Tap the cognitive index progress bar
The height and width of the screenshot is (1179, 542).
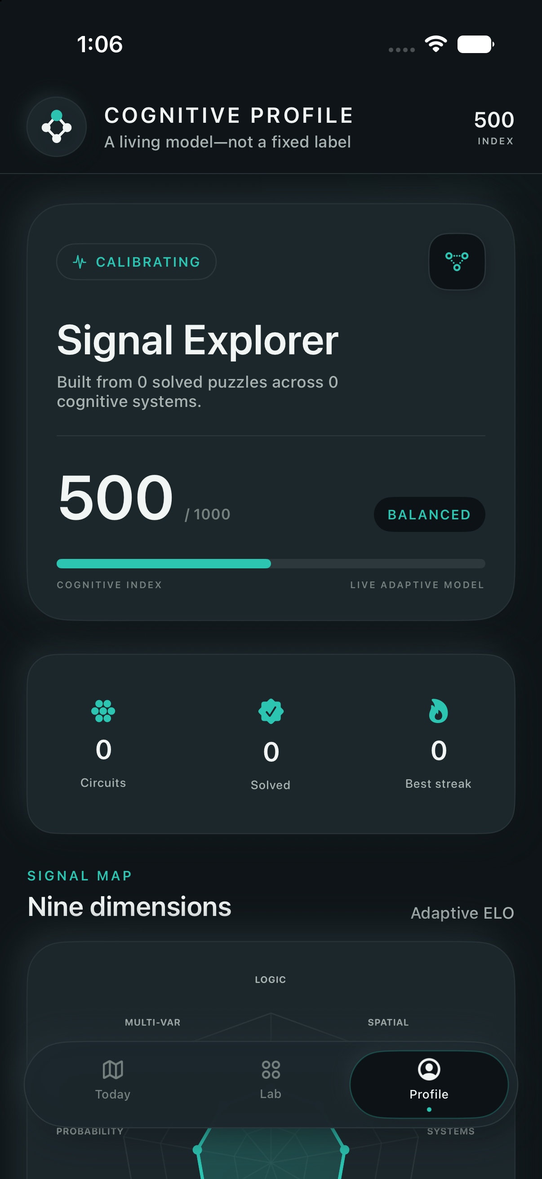[271, 563]
